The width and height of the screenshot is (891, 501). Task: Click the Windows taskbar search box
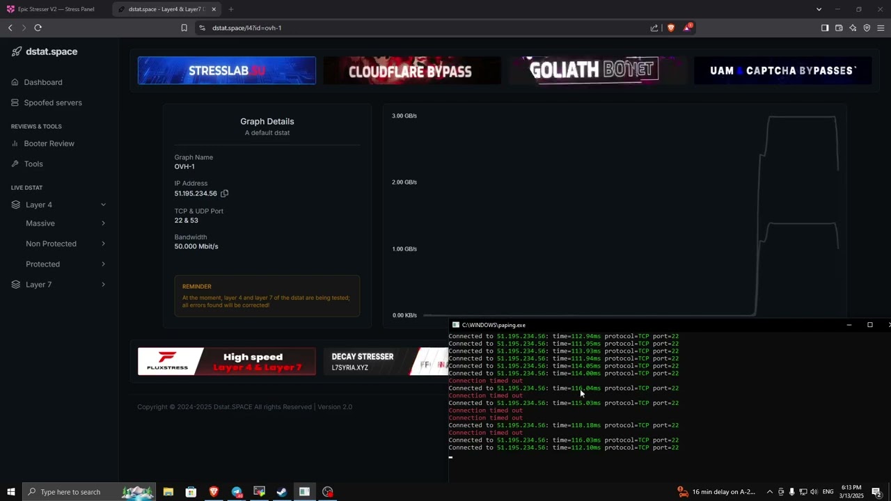pos(90,492)
